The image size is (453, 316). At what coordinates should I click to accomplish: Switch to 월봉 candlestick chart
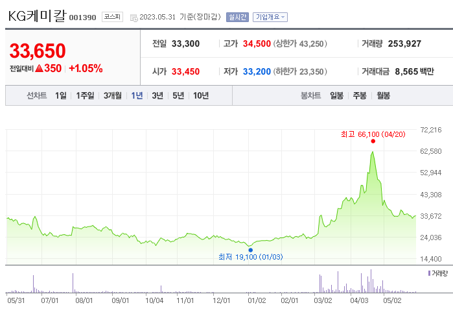[384, 95]
